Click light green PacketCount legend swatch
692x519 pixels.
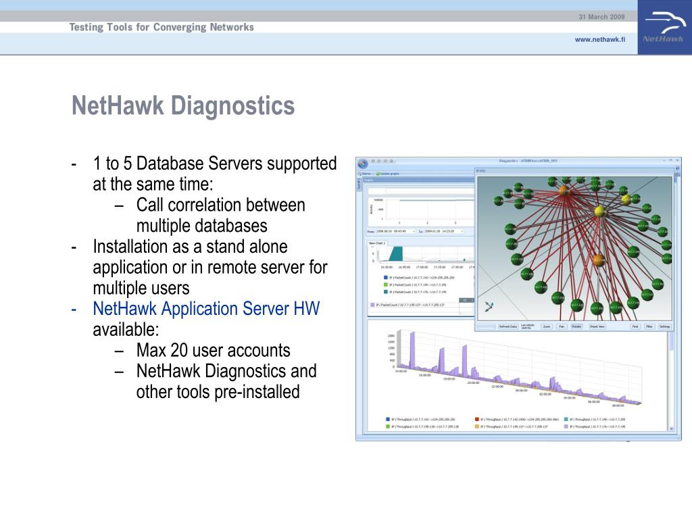[x=386, y=285]
